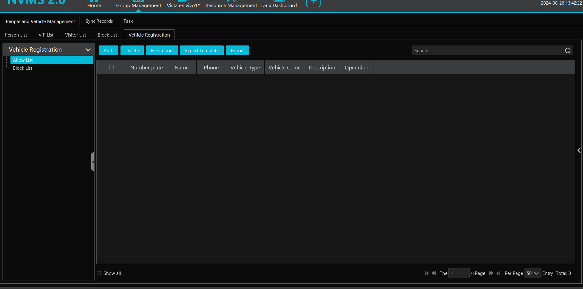Screen dimensions: 583x289
Task: Open the Per Page 50 dropdown
Action: (533, 273)
